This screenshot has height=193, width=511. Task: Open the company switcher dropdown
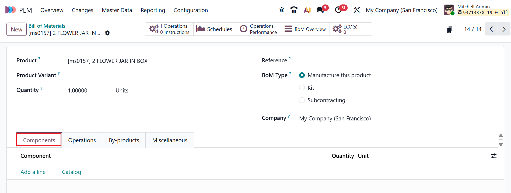401,10
